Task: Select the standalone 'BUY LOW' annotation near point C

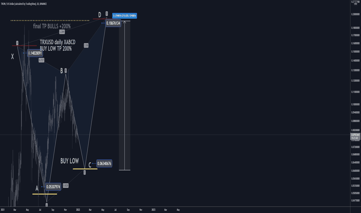Action: [70, 161]
